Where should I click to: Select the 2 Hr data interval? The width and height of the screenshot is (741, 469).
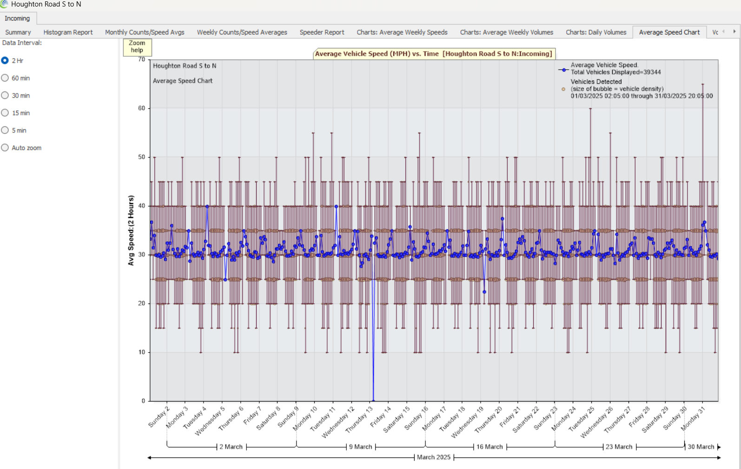pyautogui.click(x=5, y=60)
